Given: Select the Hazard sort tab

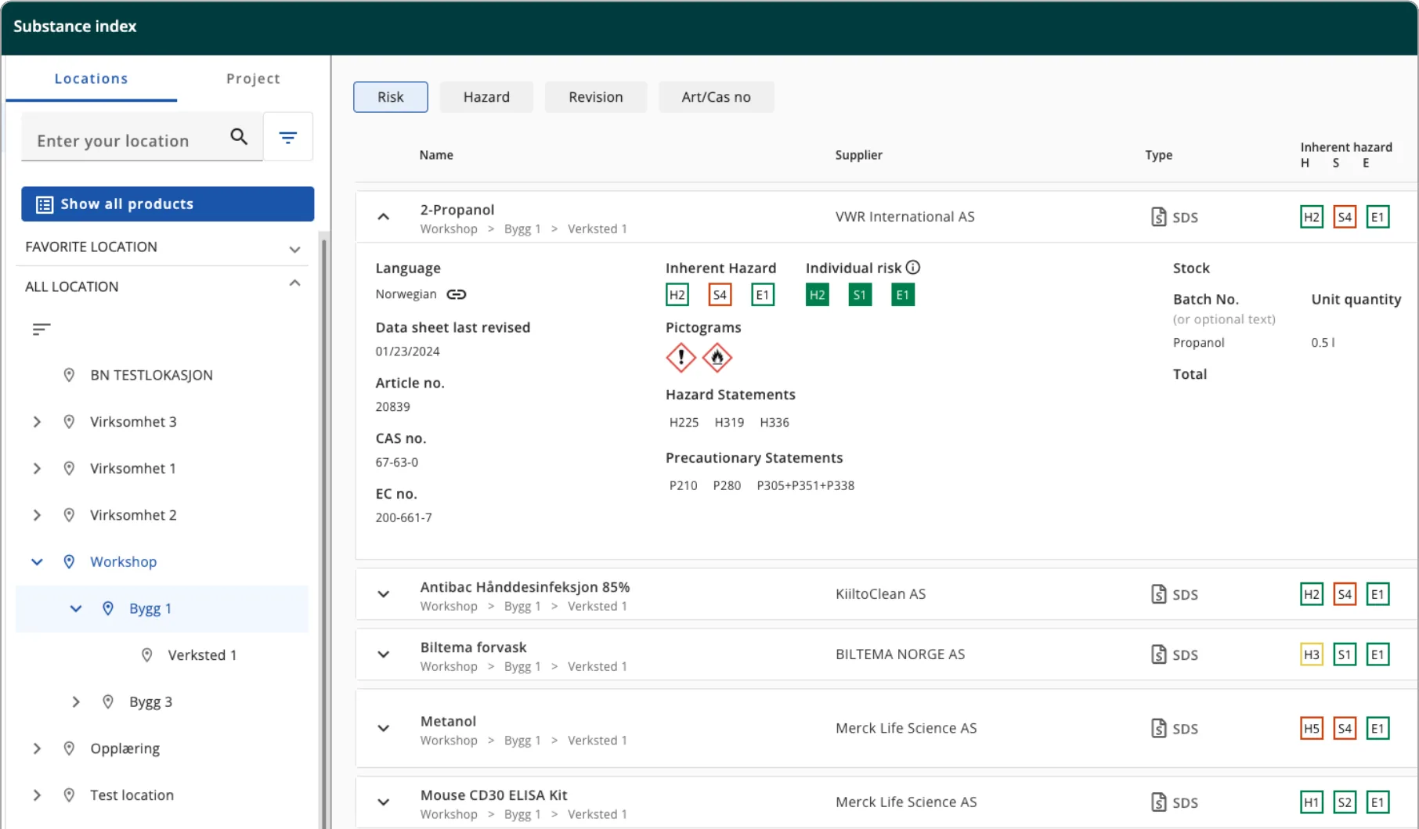Looking at the screenshot, I should click(486, 97).
